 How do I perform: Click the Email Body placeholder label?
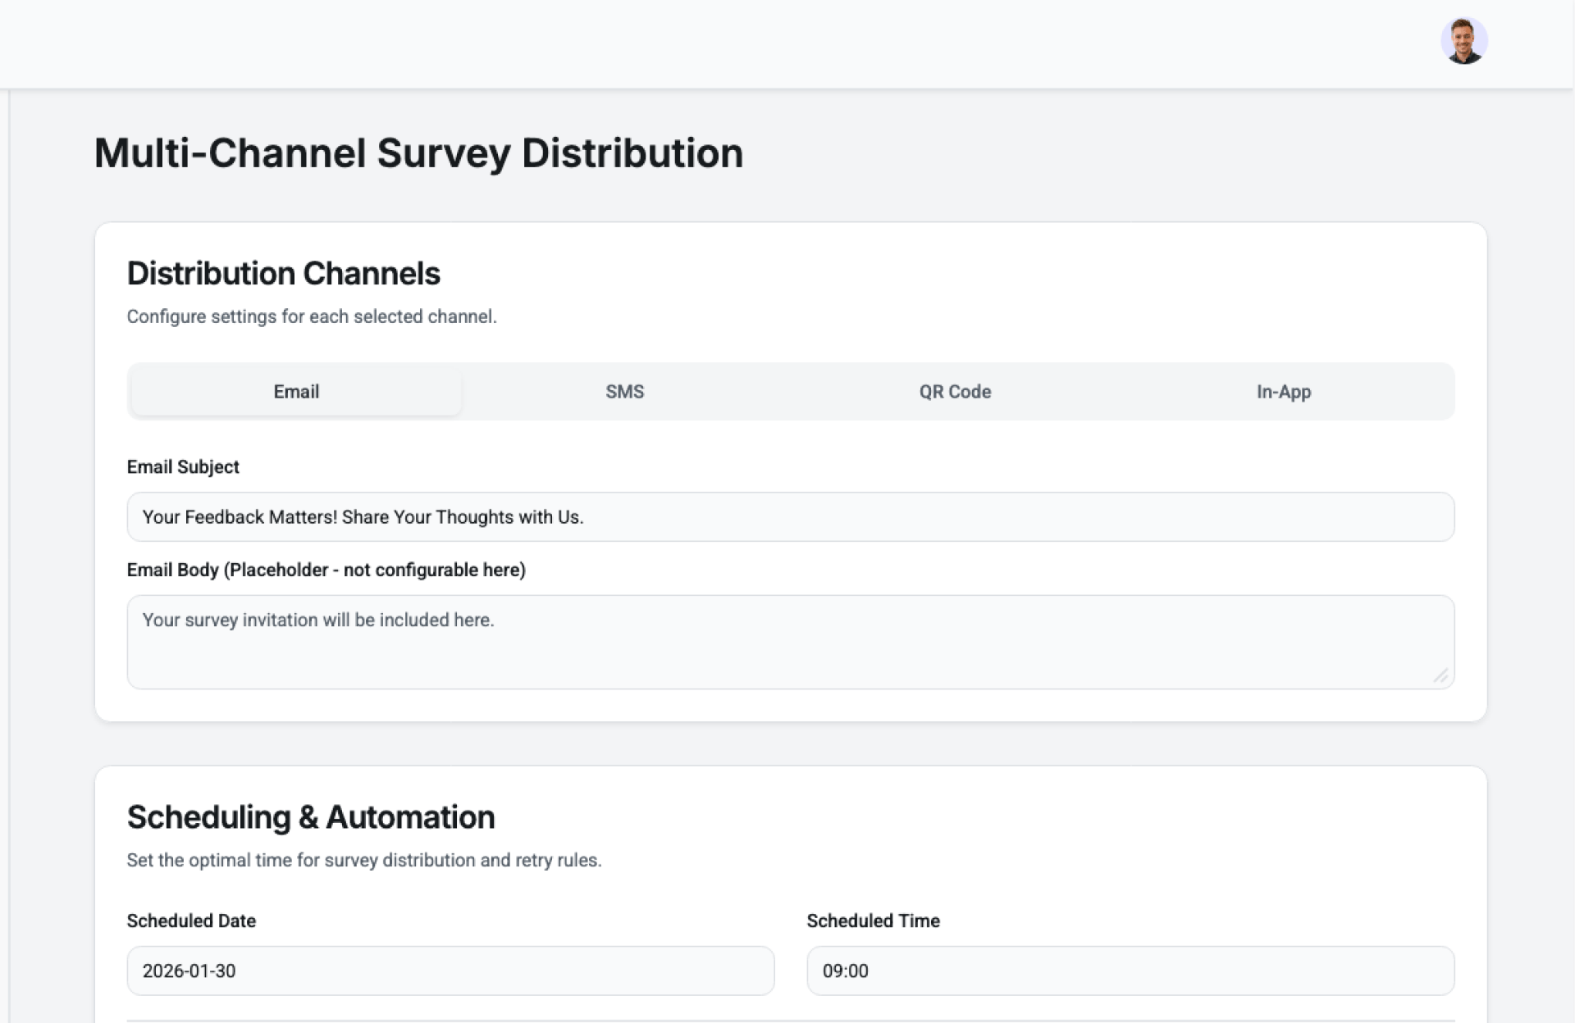click(326, 571)
